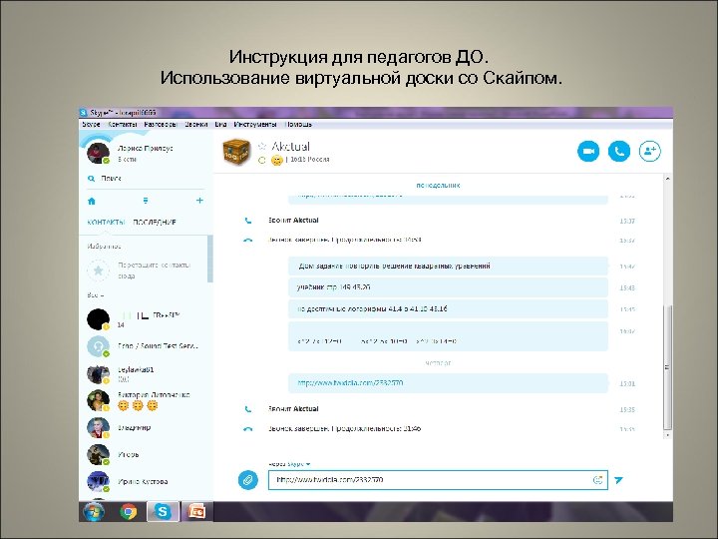The height and width of the screenshot is (539, 718).
Task: Open the dial pad icon
Action: (146, 201)
